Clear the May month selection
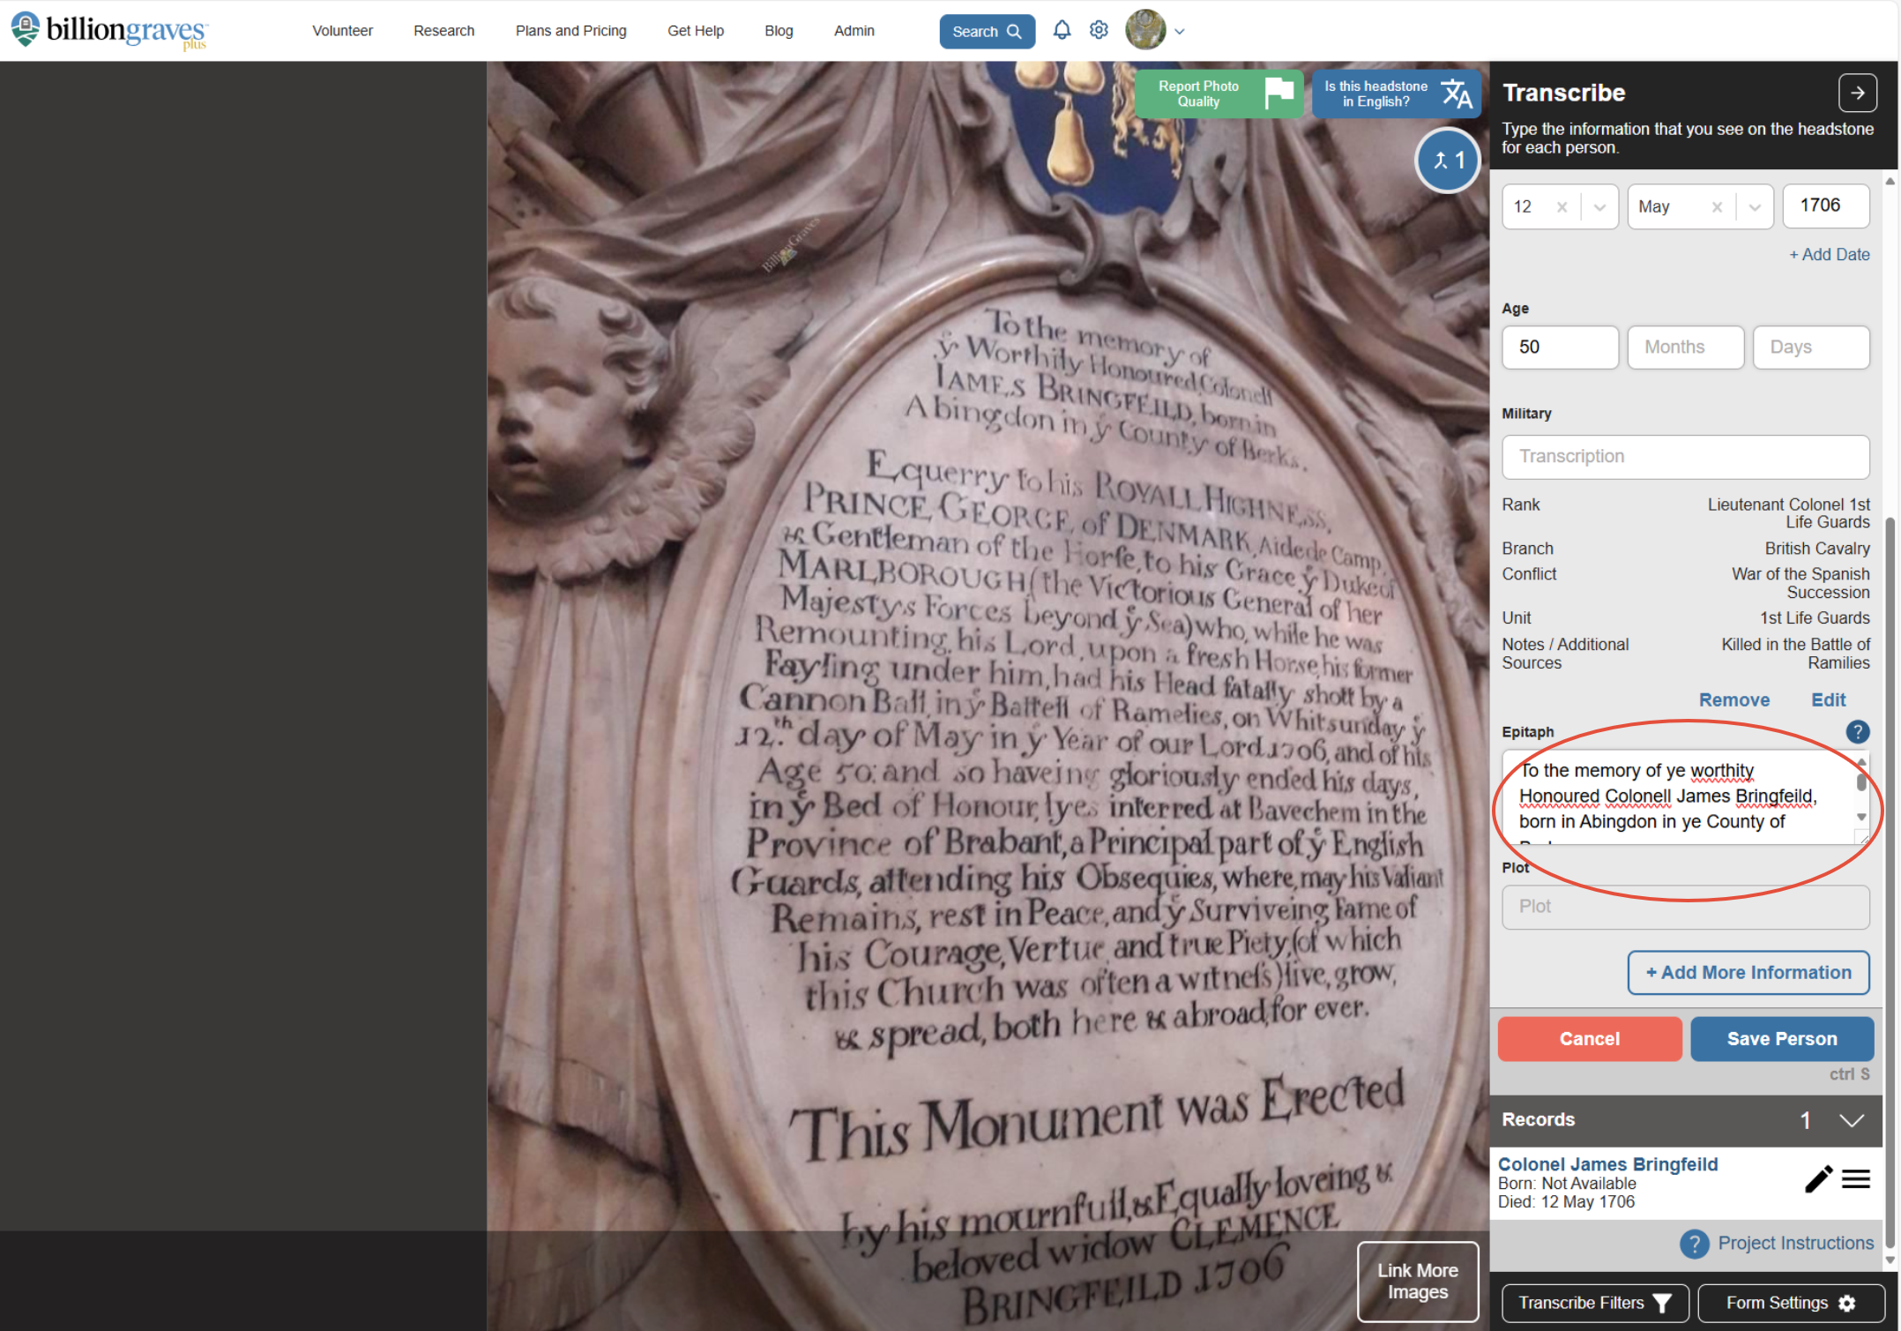The image size is (1901, 1331). click(1717, 207)
